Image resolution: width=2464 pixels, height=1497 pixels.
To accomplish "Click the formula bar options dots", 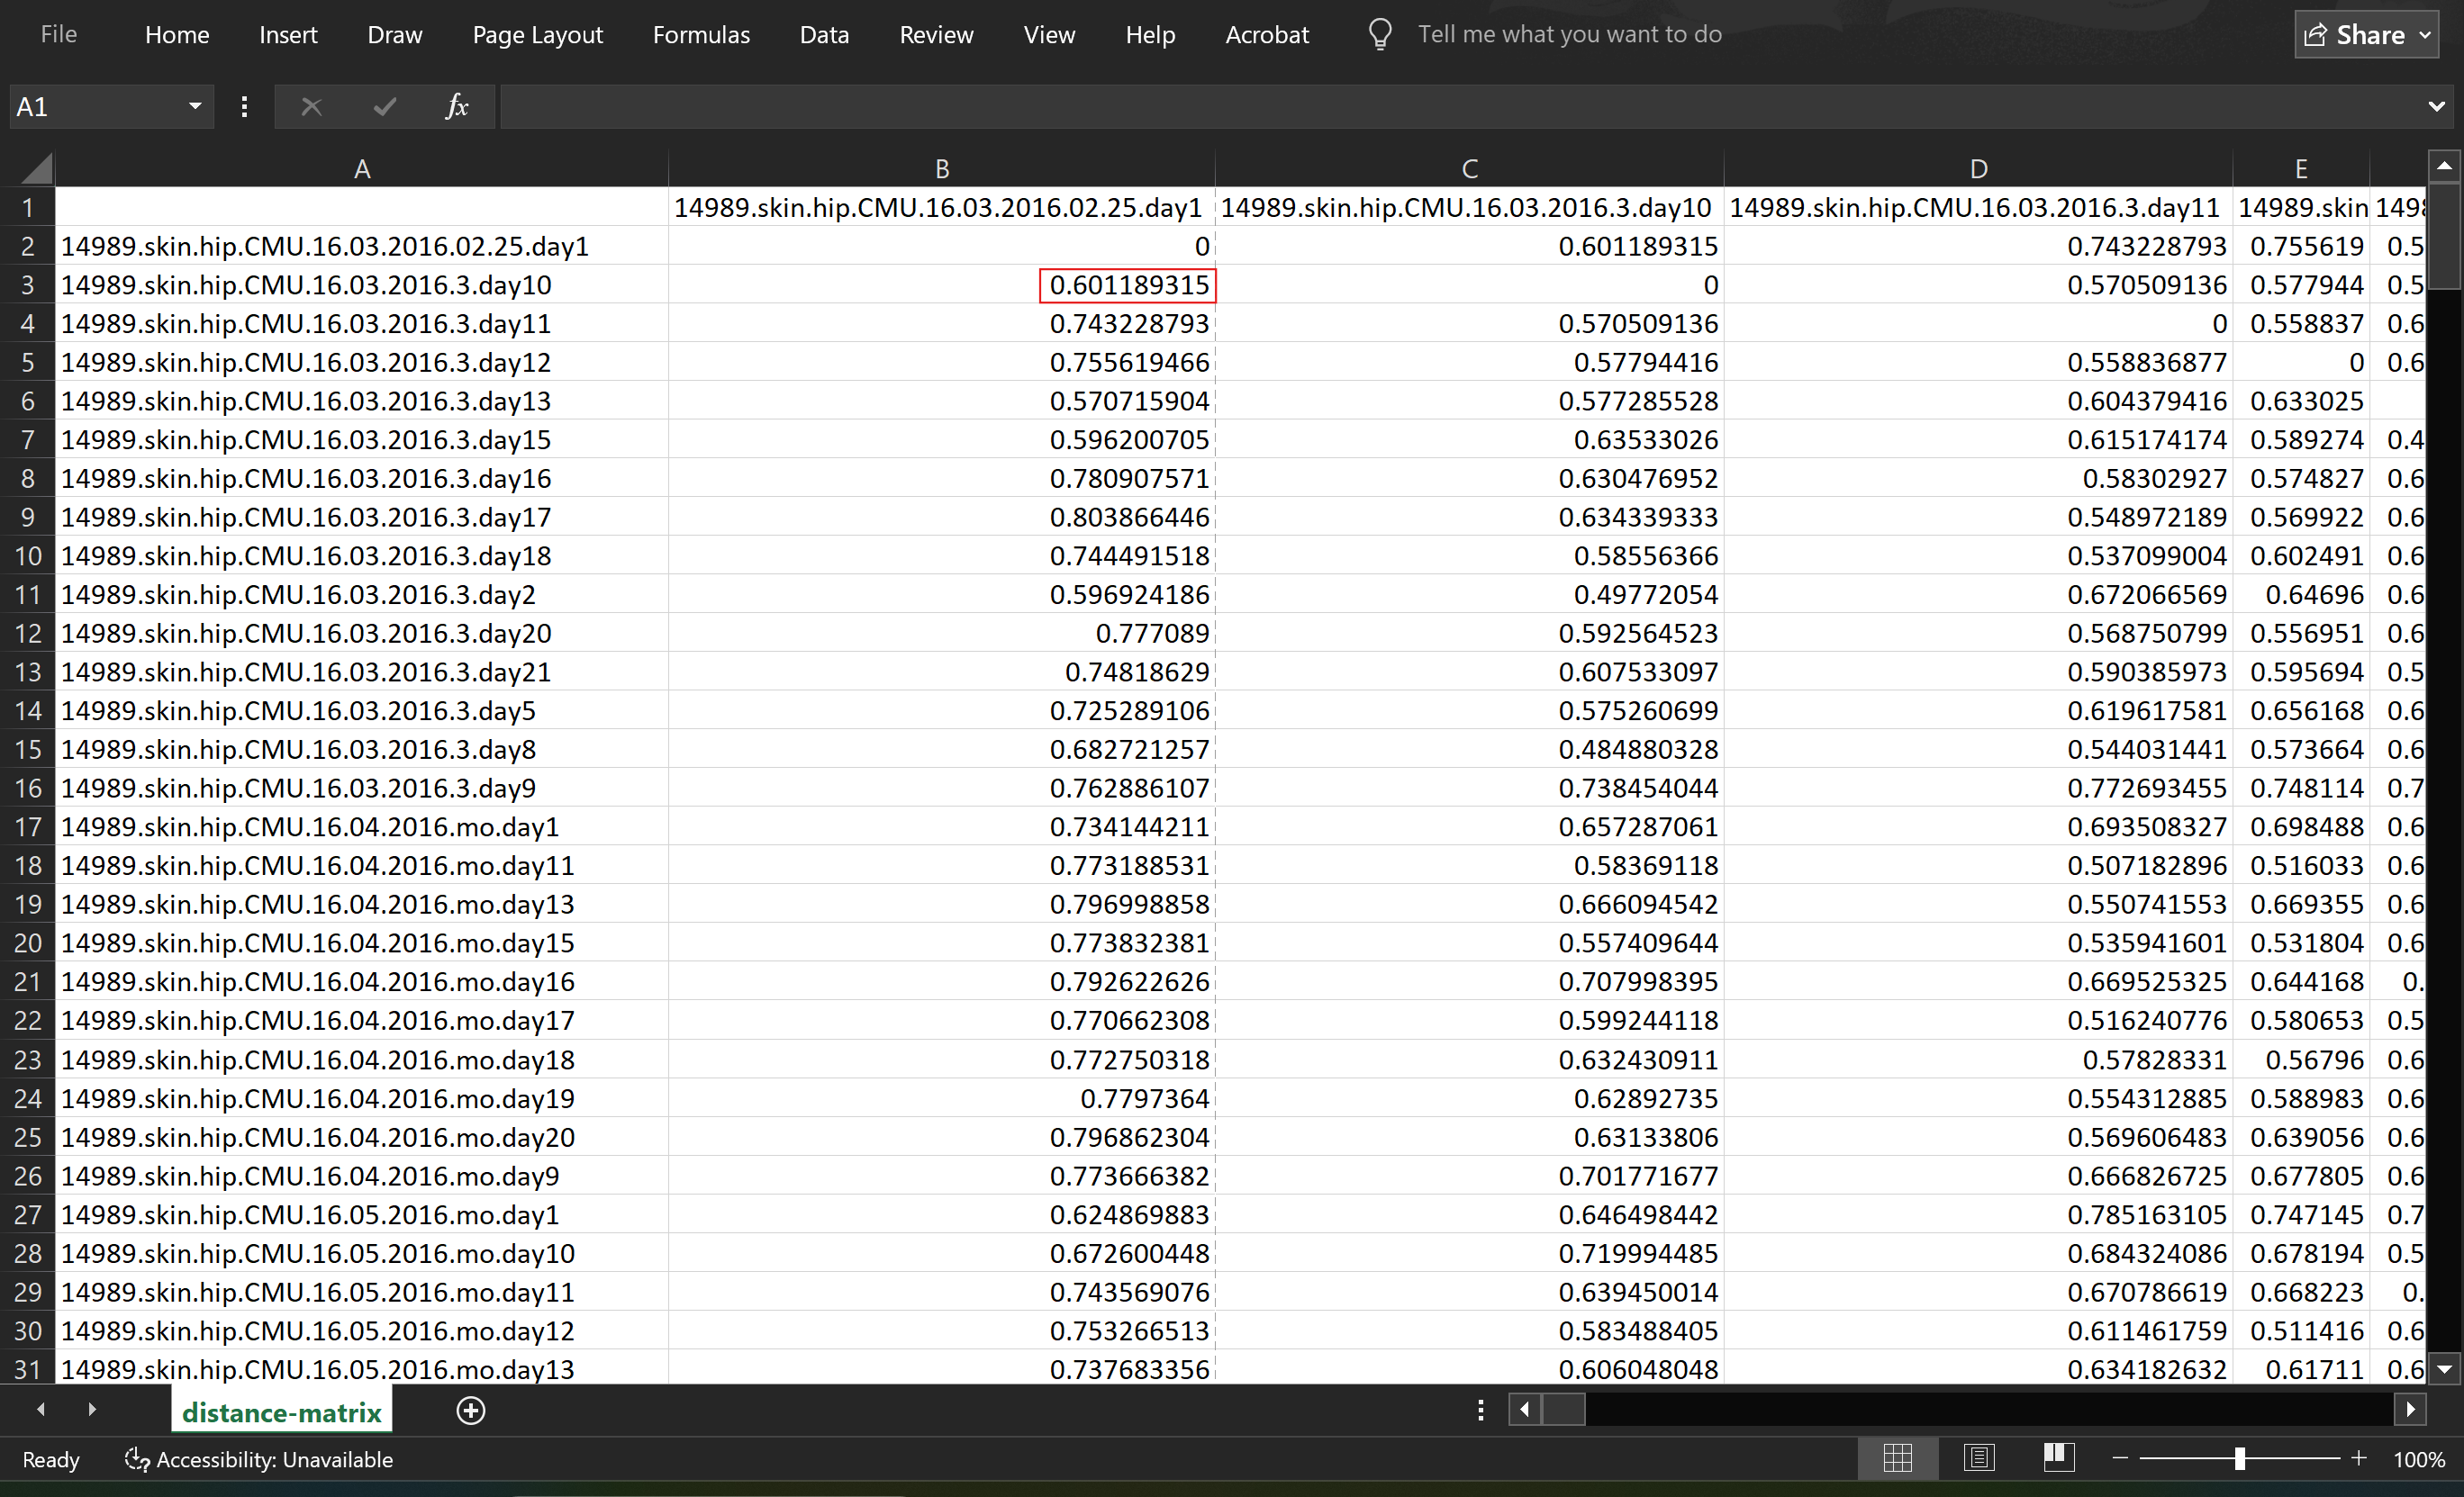I will click(x=244, y=106).
